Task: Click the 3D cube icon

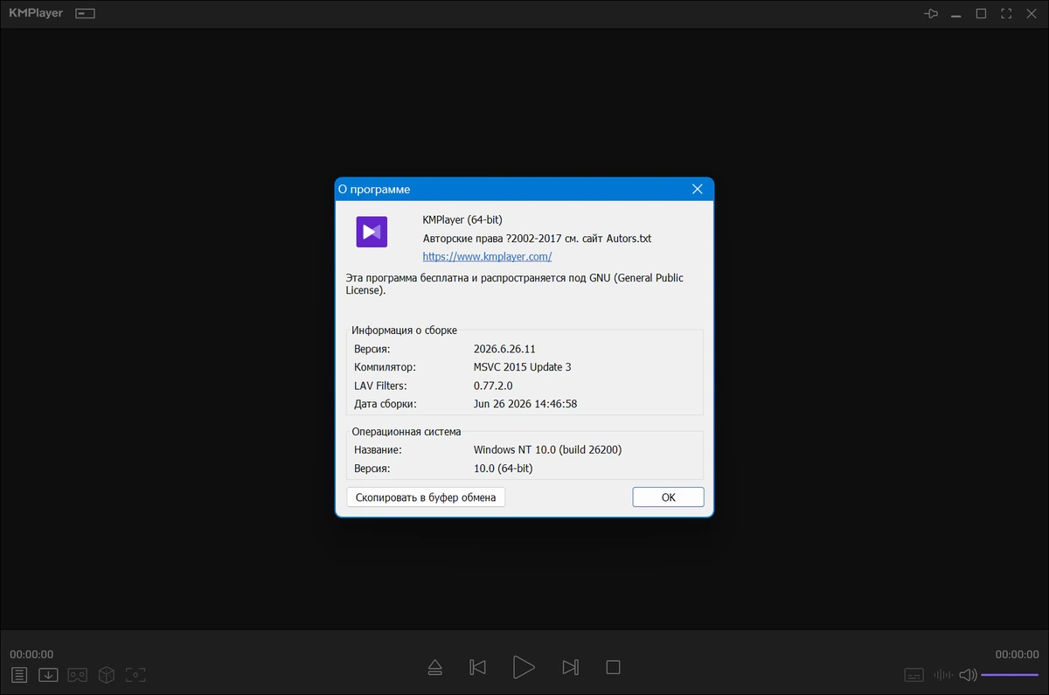Action: tap(107, 675)
